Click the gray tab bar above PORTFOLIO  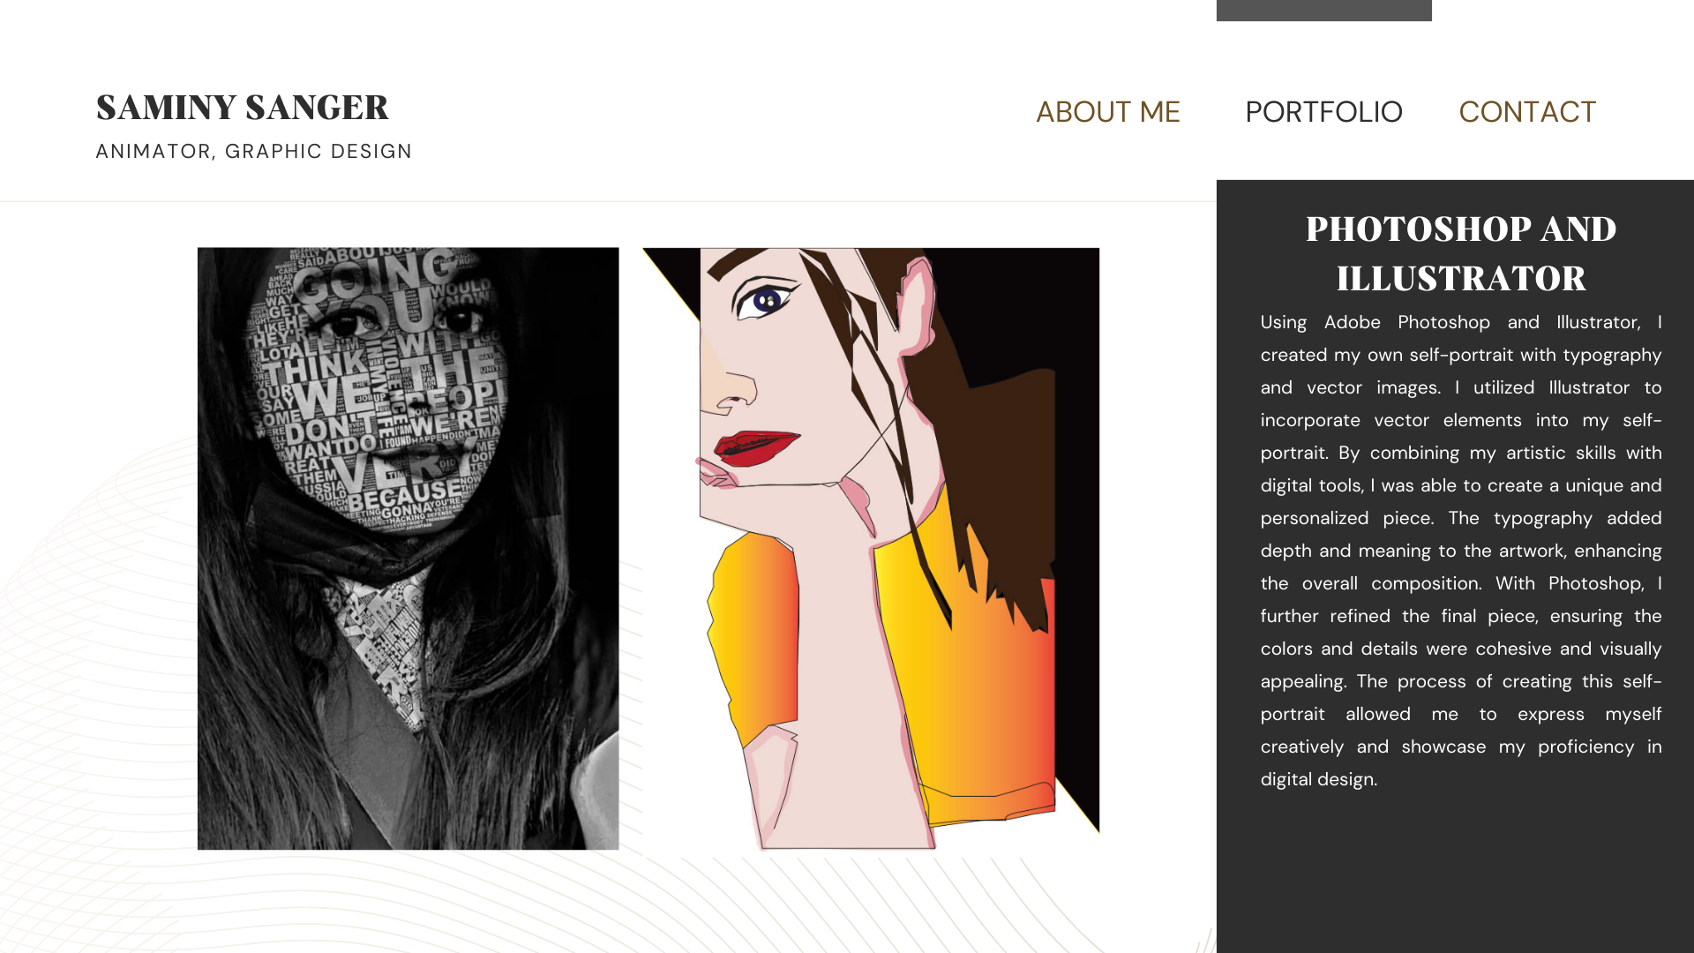[1323, 11]
